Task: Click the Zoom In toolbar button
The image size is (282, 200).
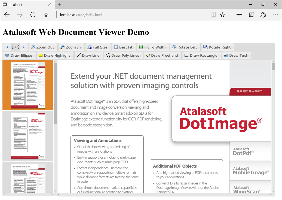Action: (71, 47)
